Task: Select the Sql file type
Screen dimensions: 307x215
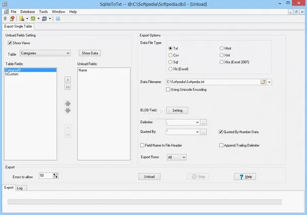Action: [x=170, y=62]
